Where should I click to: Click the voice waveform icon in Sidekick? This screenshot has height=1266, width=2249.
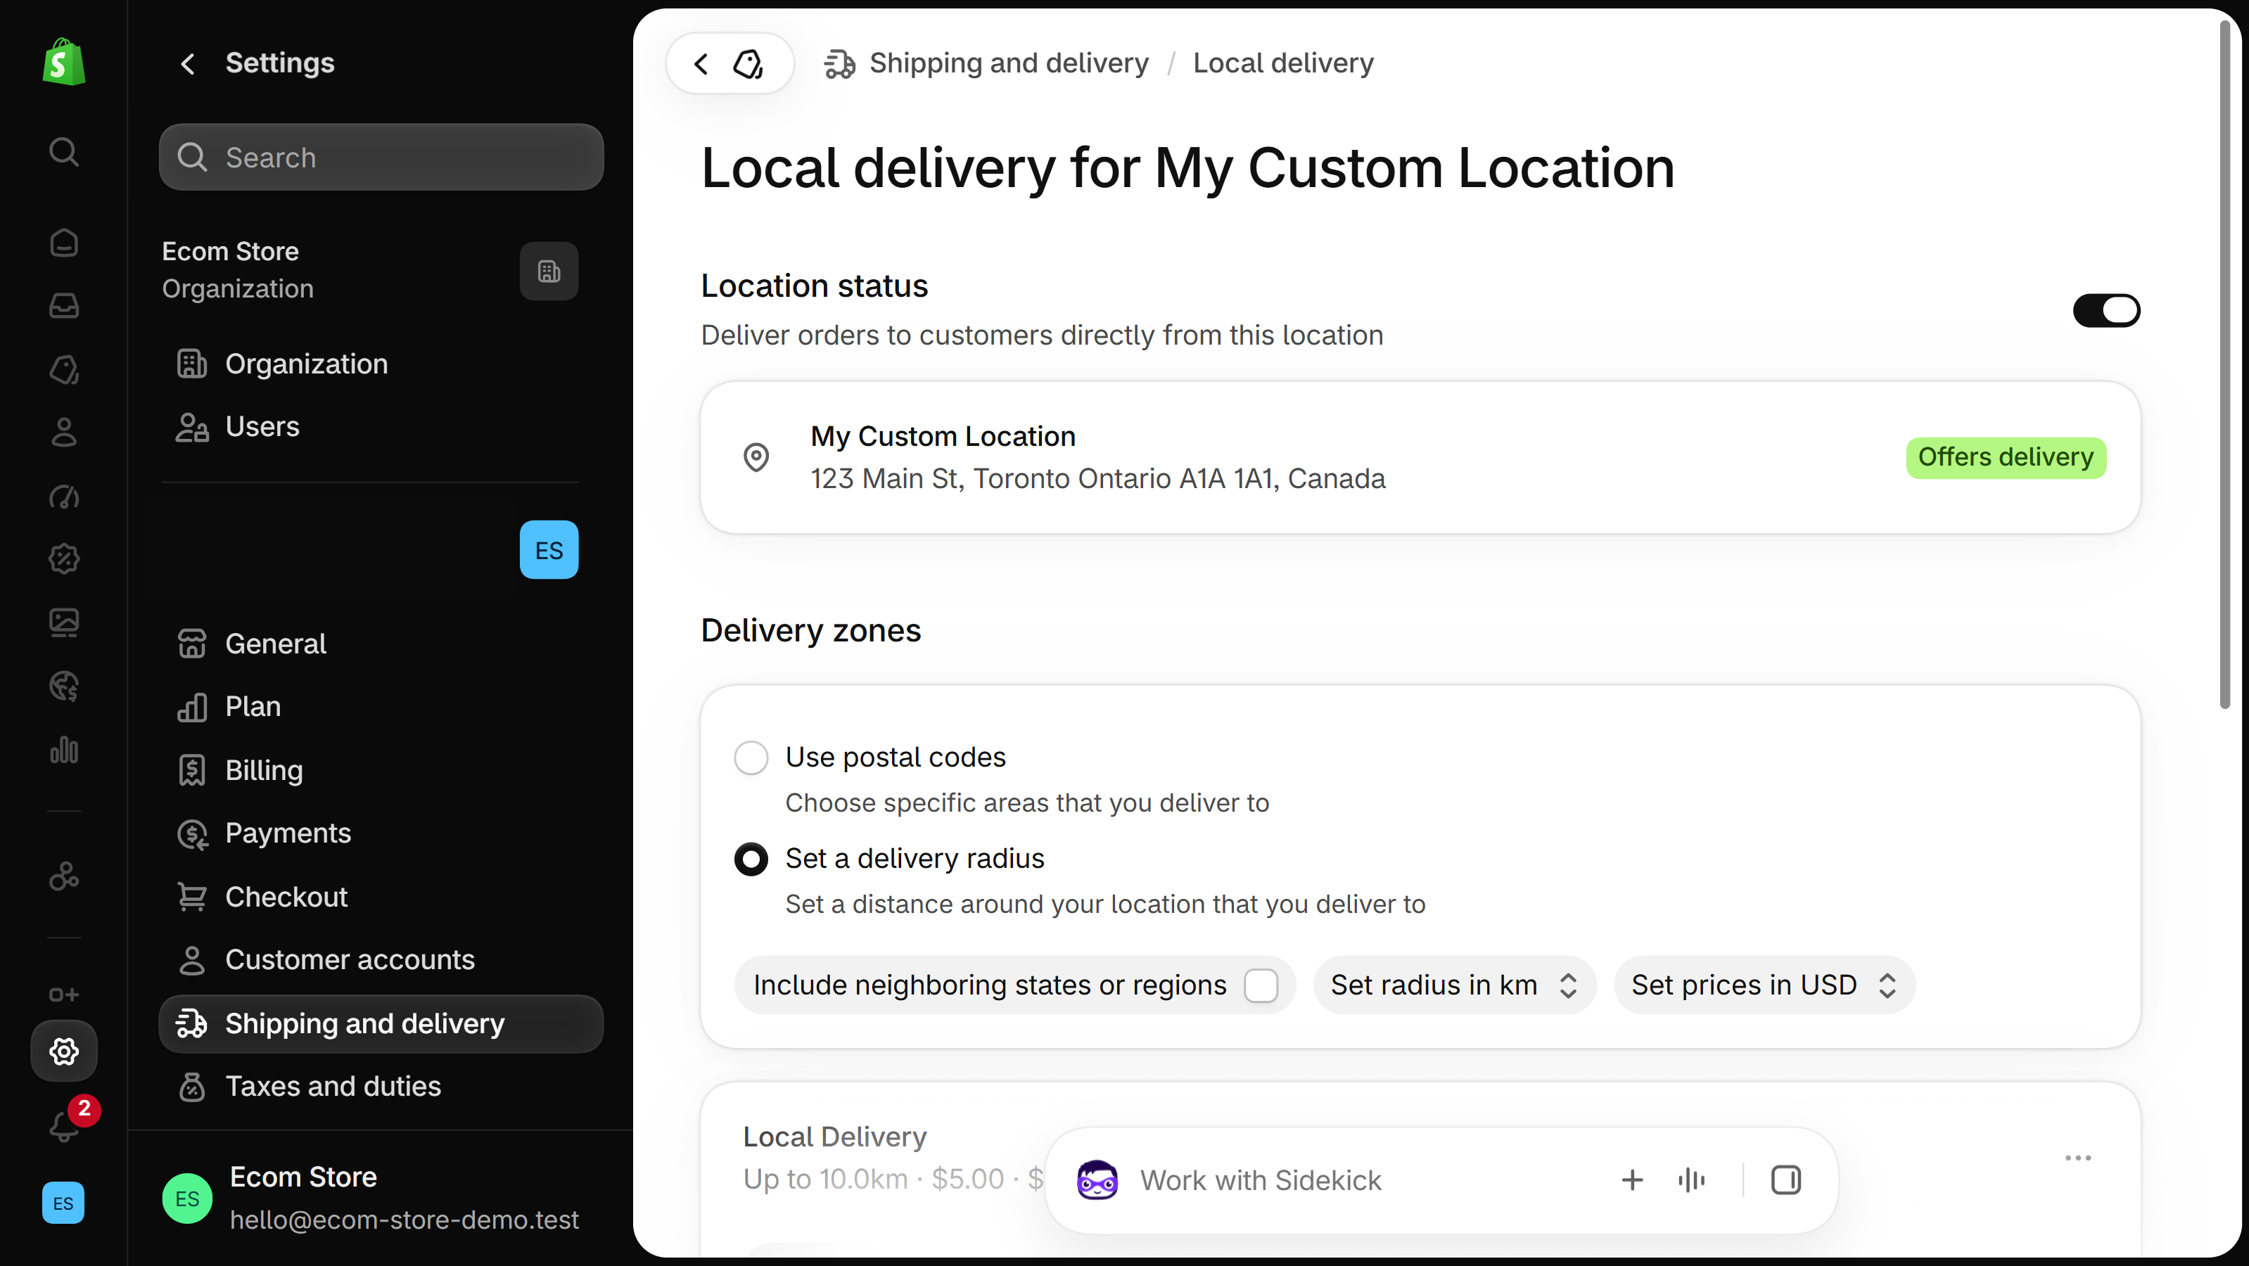[x=1691, y=1180]
